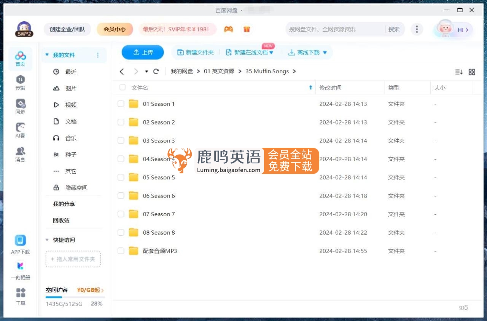Refresh the current folder listing
The width and height of the screenshot is (487, 321).
(156, 71)
